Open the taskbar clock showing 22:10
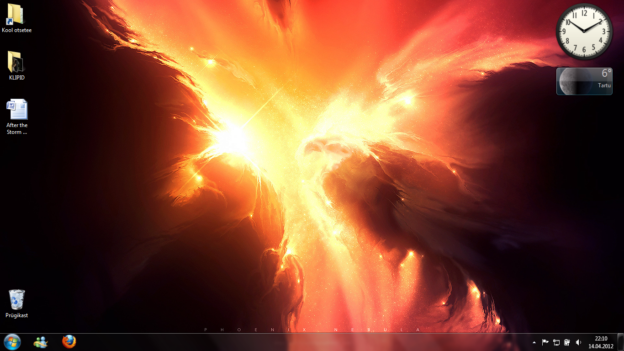 pyautogui.click(x=601, y=342)
